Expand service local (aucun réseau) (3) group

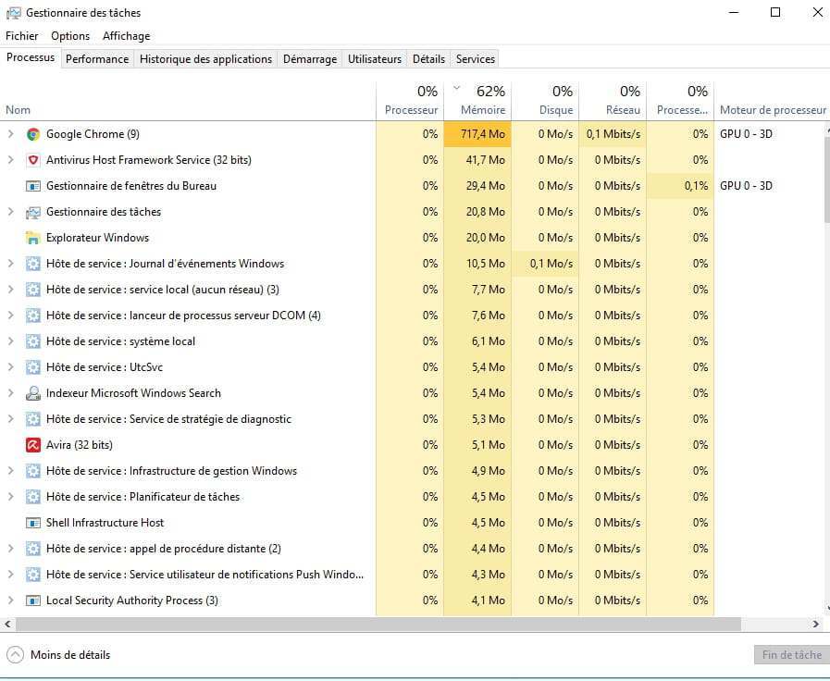[10, 290]
